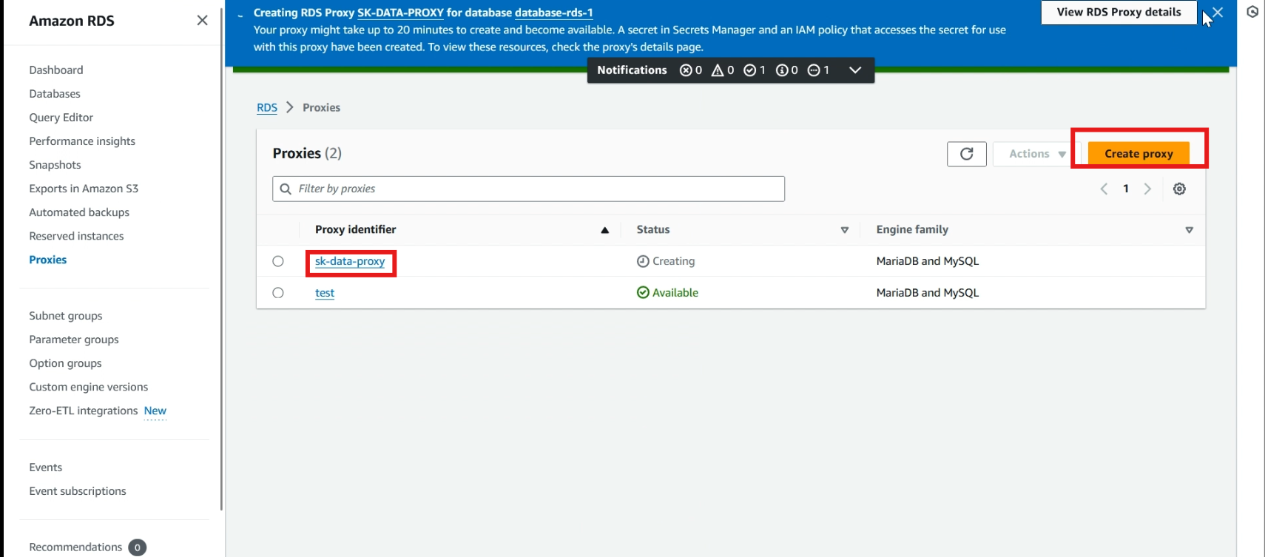Click the Creating status text
The width and height of the screenshot is (1265, 557).
[x=674, y=261]
